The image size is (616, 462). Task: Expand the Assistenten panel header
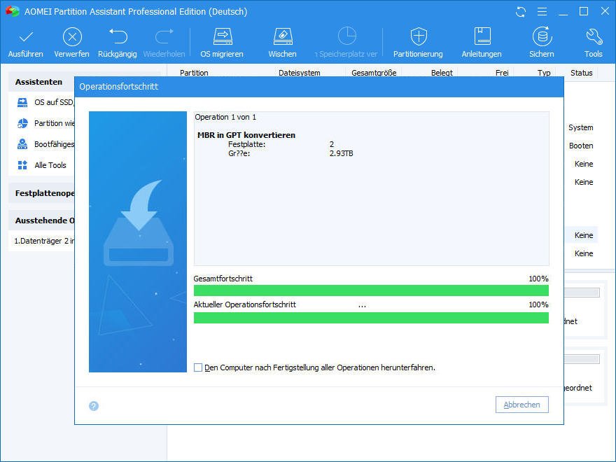click(x=41, y=82)
